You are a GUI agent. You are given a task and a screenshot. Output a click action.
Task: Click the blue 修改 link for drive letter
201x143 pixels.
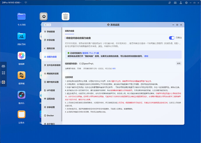pyautogui.click(x=146, y=56)
